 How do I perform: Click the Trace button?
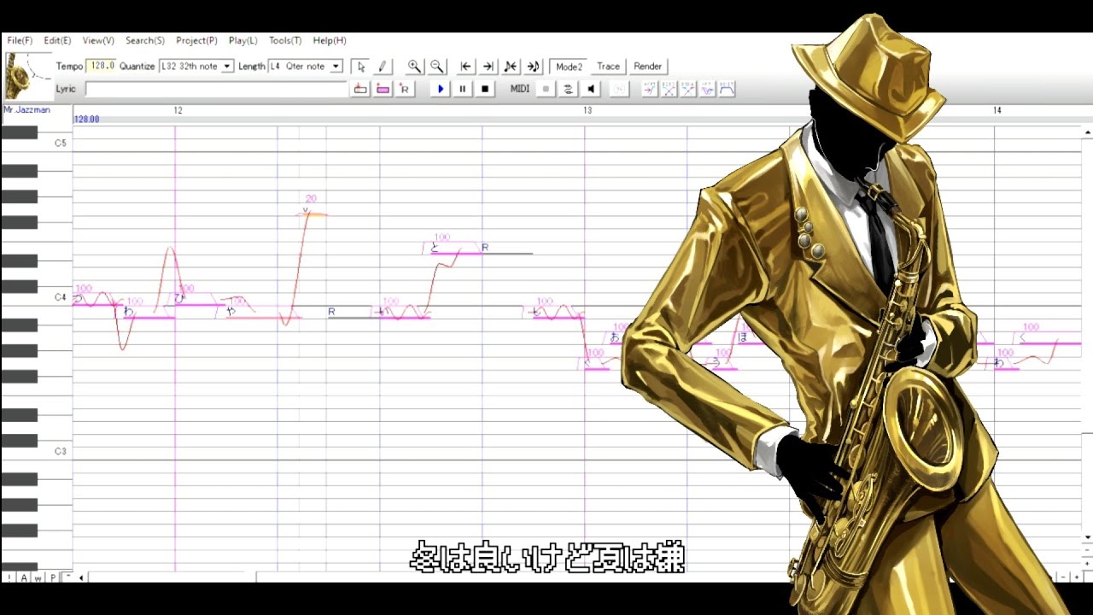[x=608, y=67]
